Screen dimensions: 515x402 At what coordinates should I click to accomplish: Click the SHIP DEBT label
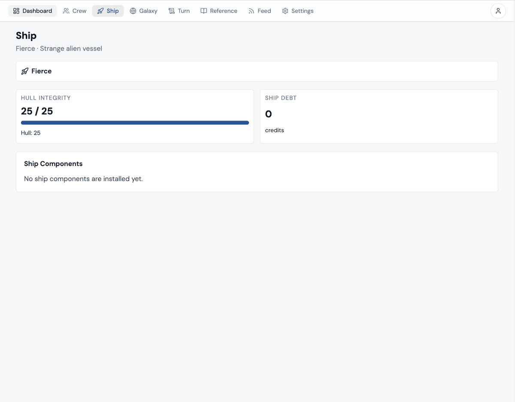281,98
